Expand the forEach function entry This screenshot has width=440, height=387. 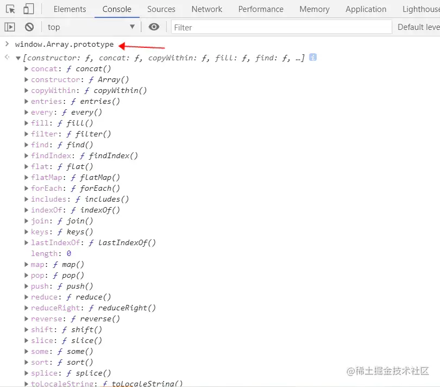click(26, 188)
